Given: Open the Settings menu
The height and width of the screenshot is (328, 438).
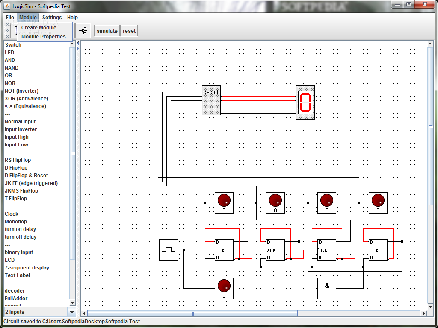Looking at the screenshot, I should pos(52,17).
